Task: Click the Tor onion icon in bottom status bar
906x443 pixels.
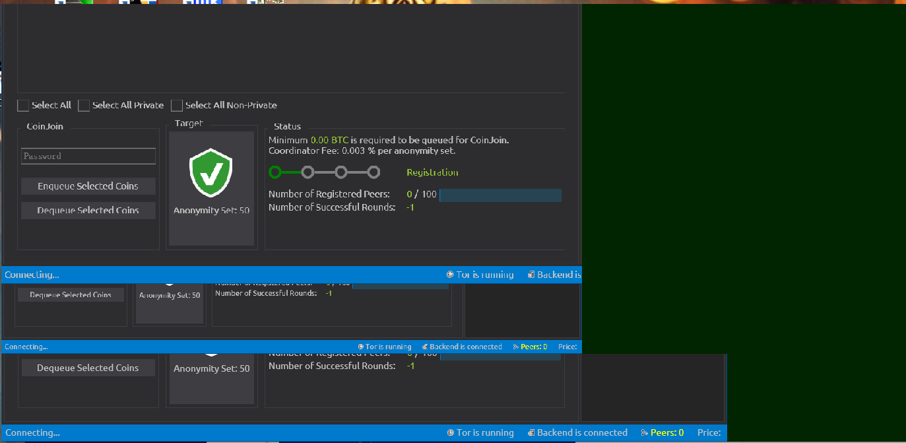Action: point(449,432)
